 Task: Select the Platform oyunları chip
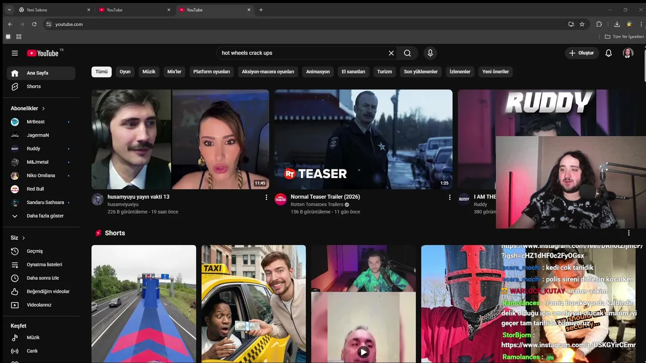click(x=211, y=72)
